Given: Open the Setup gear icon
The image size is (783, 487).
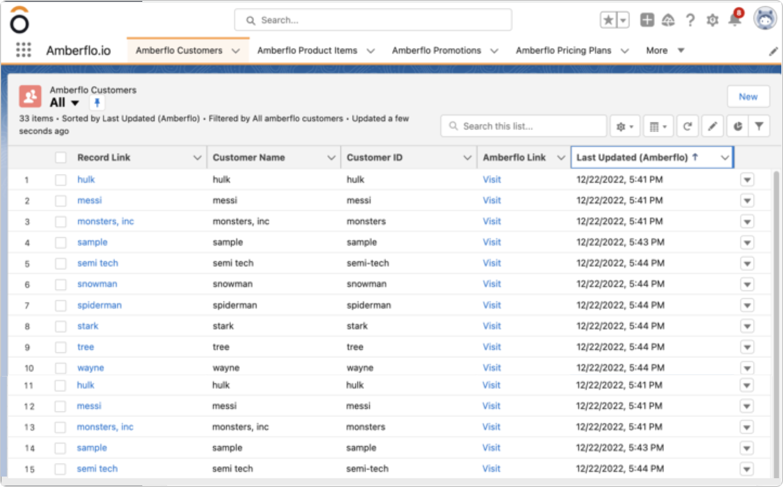Looking at the screenshot, I should point(713,20).
